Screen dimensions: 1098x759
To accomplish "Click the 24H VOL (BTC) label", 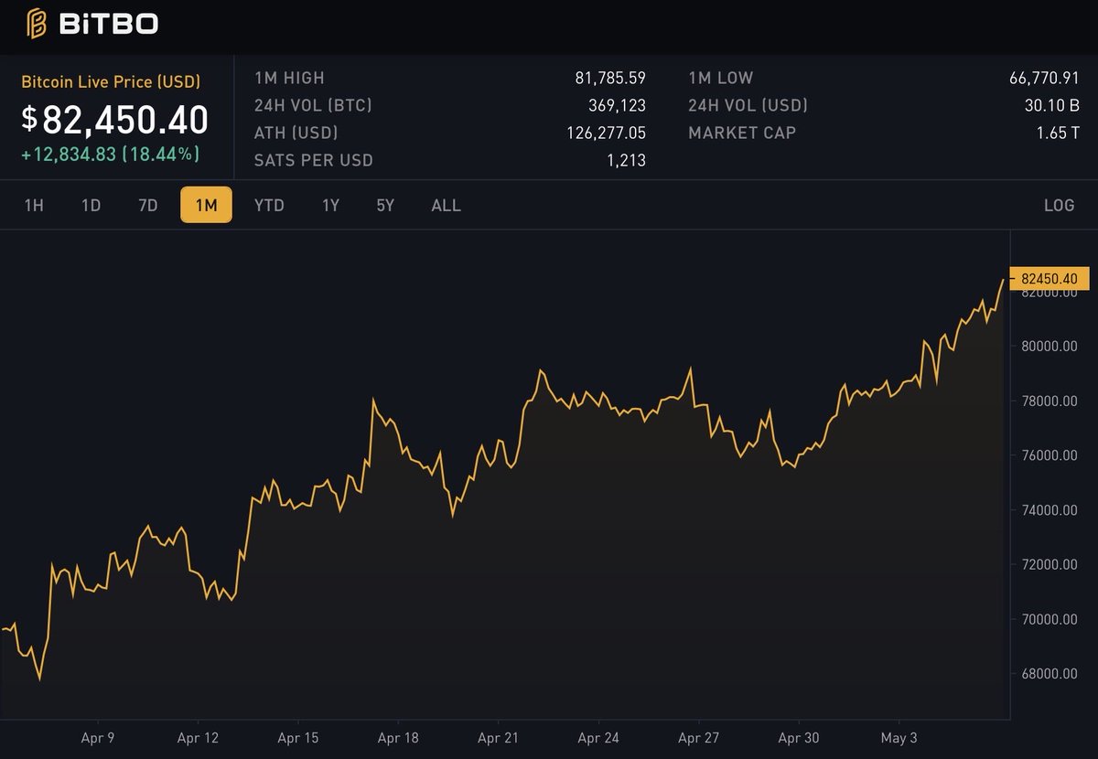I will [x=313, y=106].
